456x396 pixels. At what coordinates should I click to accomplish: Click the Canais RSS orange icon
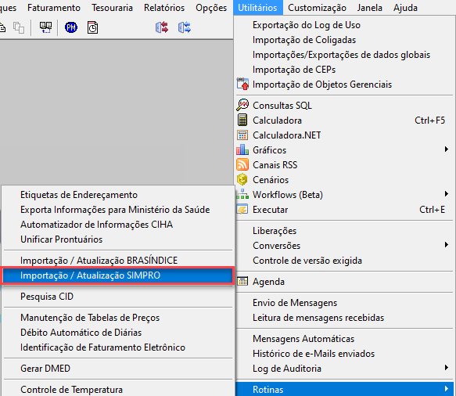(x=242, y=164)
